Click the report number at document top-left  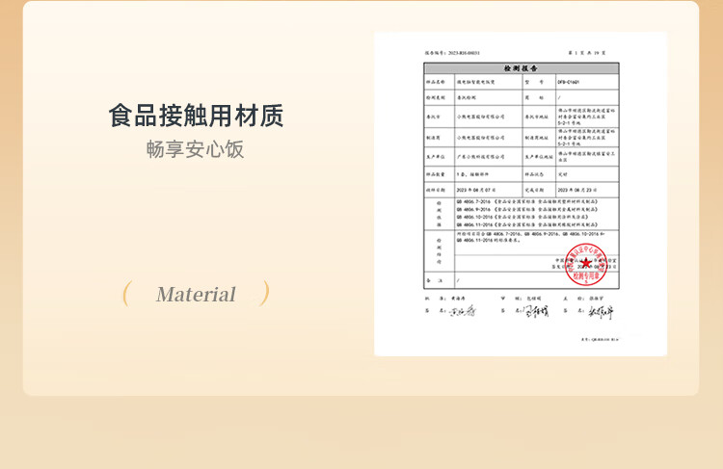click(x=452, y=53)
